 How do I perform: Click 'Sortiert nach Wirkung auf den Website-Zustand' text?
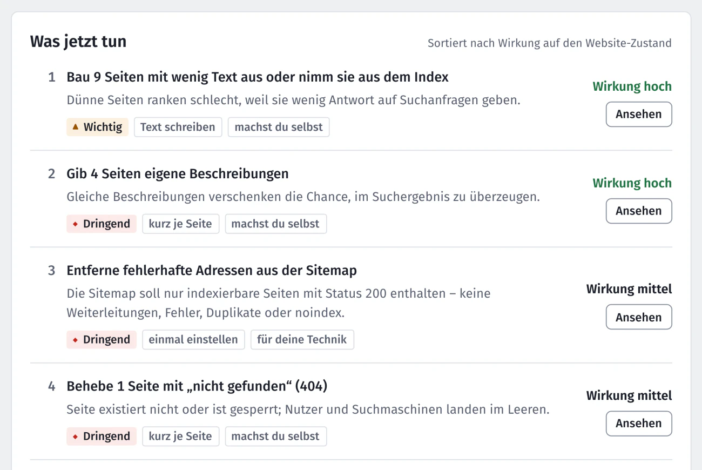(550, 43)
